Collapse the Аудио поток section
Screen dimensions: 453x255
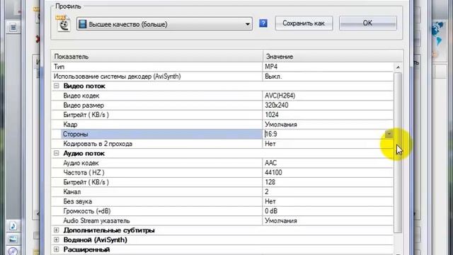[x=57, y=153]
